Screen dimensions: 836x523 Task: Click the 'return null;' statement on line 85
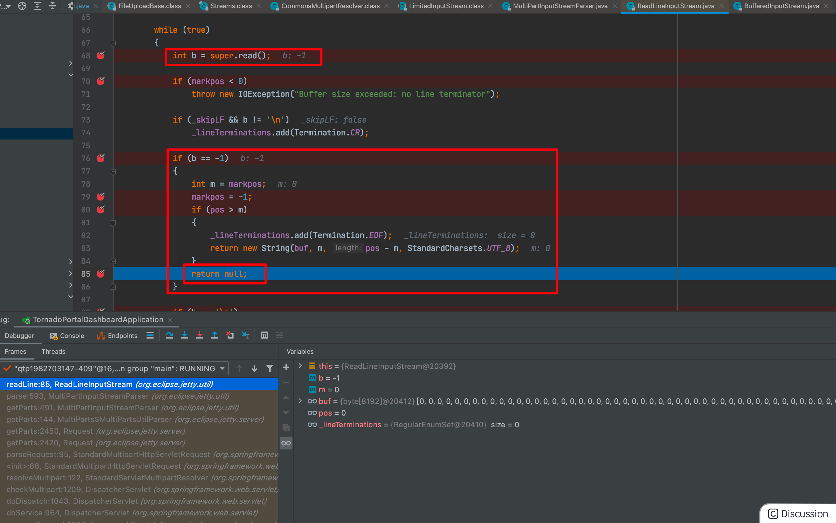(x=219, y=274)
